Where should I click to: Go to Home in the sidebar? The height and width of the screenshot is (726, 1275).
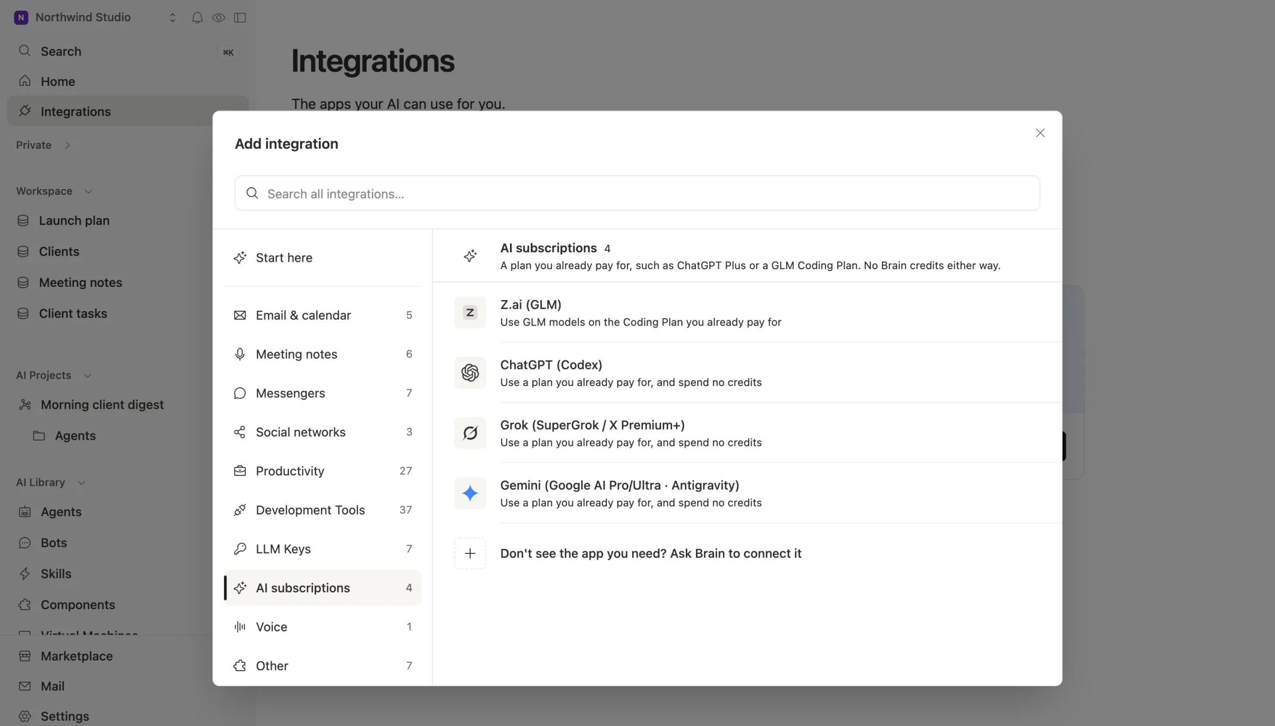[x=127, y=81]
